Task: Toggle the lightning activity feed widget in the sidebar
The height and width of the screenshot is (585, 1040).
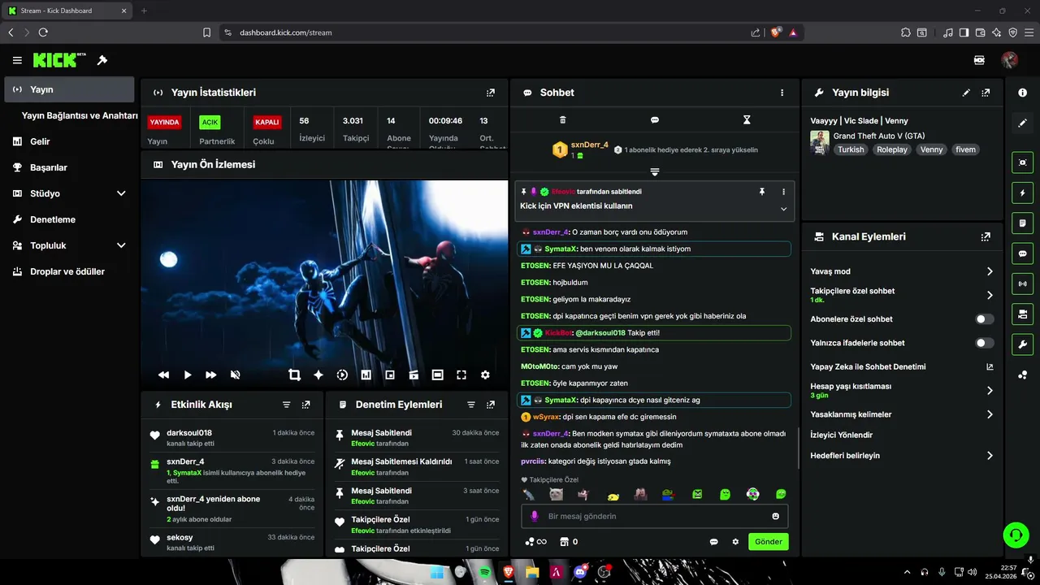Action: click(1023, 193)
